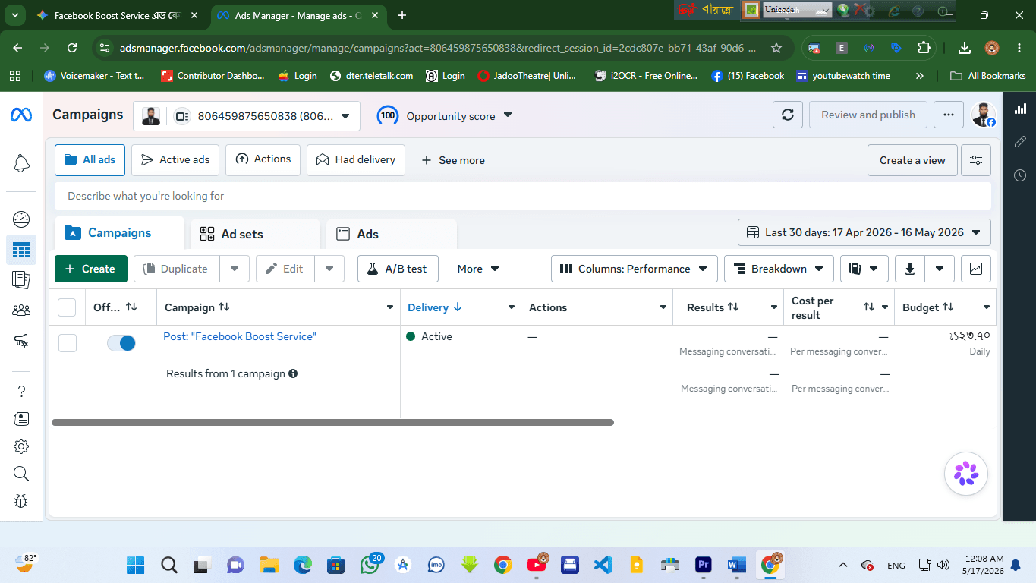The width and height of the screenshot is (1036, 583).
Task: Open the three-dot more options button
Action: [949, 115]
